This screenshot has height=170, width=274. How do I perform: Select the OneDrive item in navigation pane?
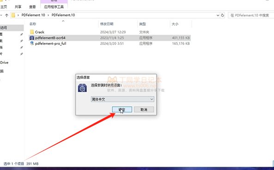pyautogui.click(x=4, y=62)
